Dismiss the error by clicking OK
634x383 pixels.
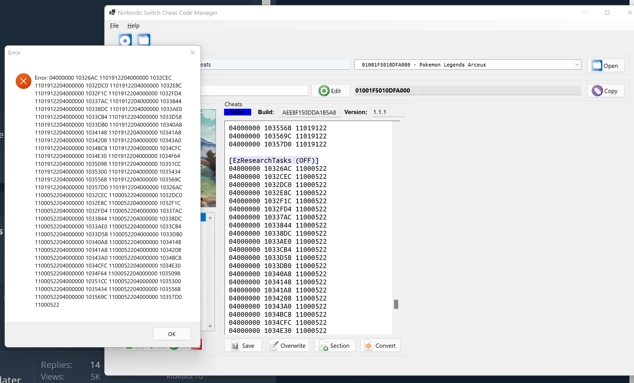tap(172, 334)
